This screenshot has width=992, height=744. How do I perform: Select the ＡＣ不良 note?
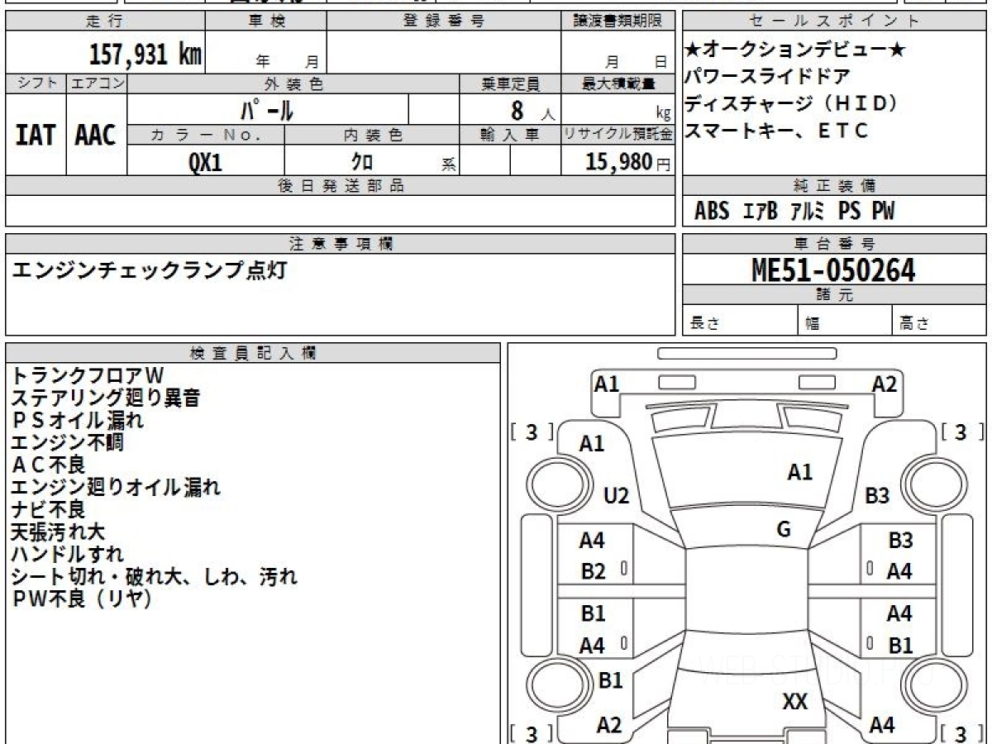(48, 465)
